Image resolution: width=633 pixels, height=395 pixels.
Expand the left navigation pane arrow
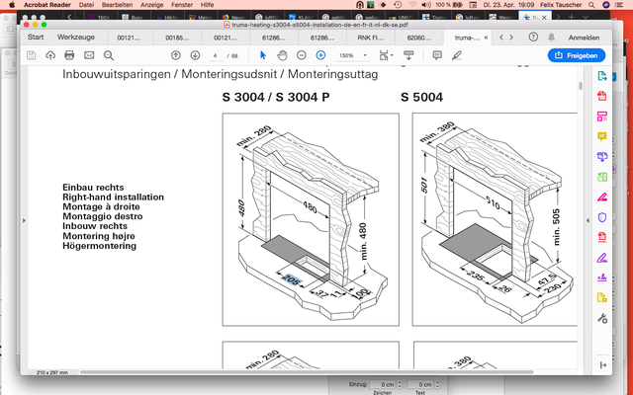(24, 220)
